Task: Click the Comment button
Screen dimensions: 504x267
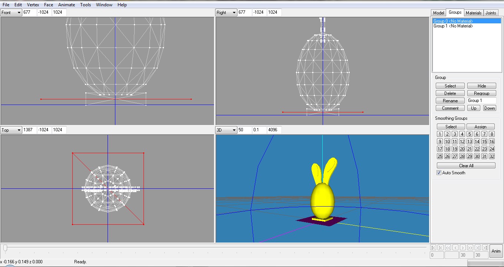Action: pyautogui.click(x=450, y=108)
